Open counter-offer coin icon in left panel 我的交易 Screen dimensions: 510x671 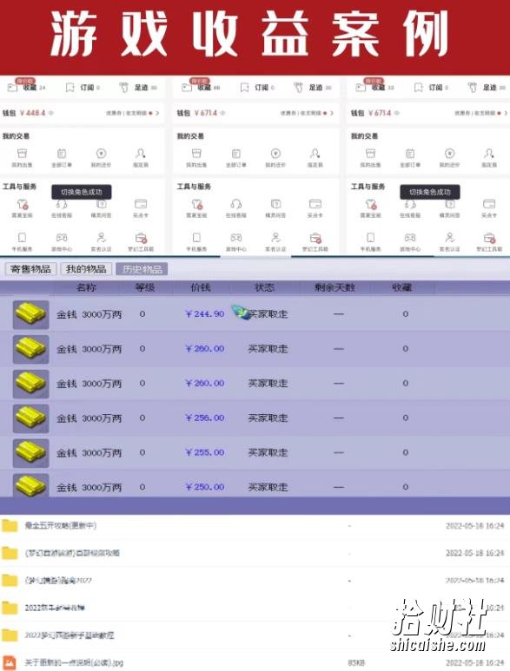coord(101,153)
